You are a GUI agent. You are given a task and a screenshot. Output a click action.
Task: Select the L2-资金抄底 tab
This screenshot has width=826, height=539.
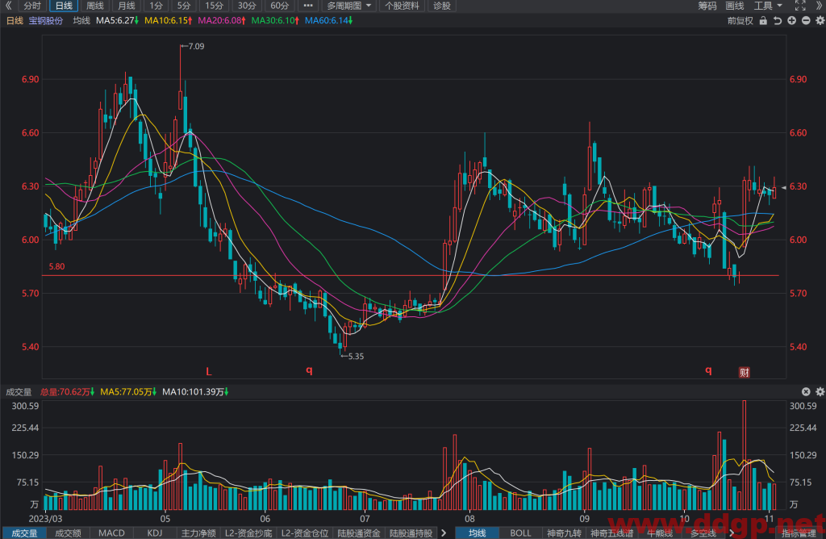[248, 533]
